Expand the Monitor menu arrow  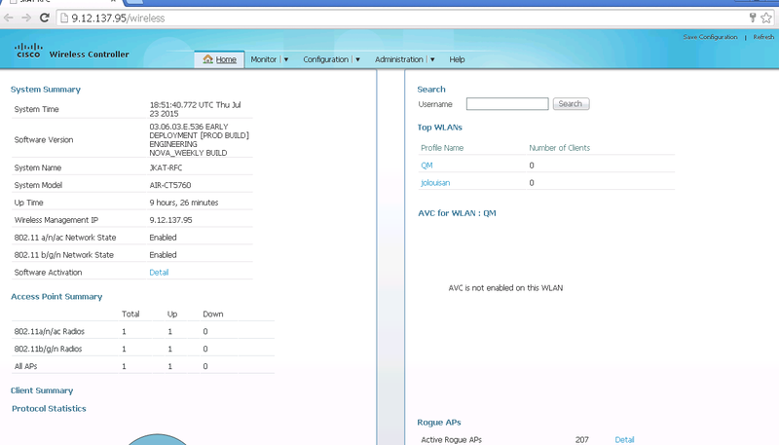[x=286, y=59]
